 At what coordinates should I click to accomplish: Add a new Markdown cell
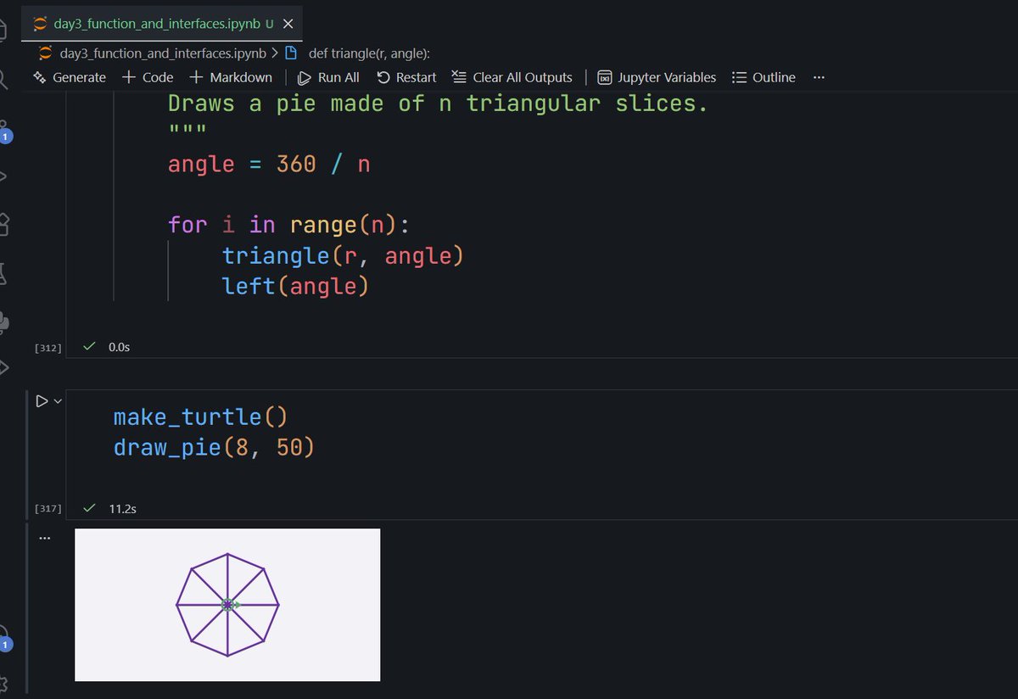point(231,77)
